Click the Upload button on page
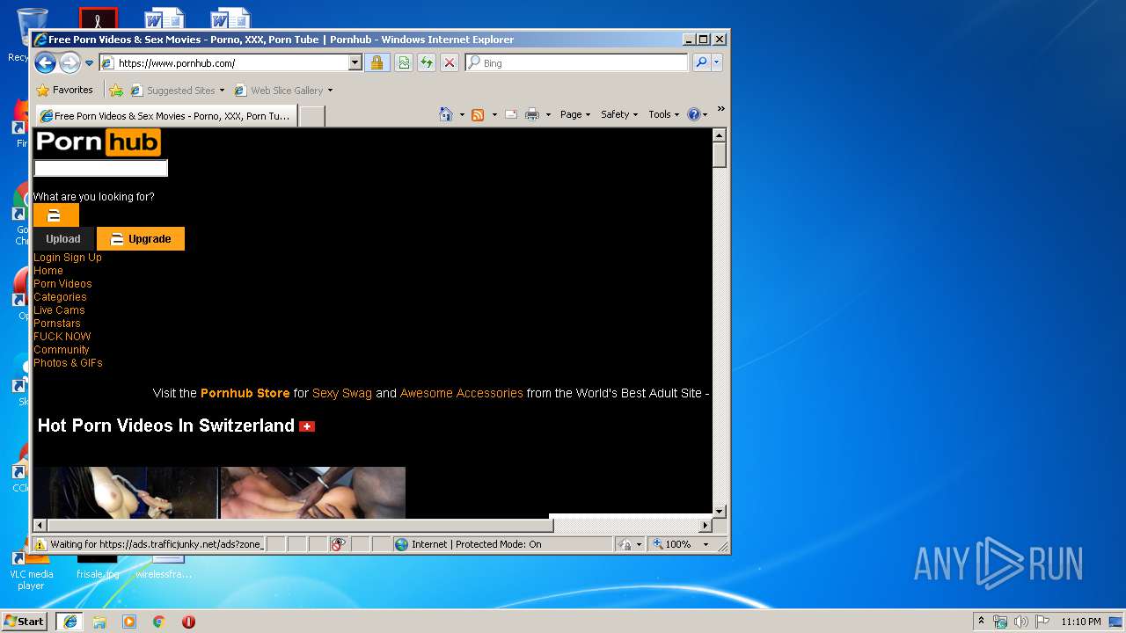This screenshot has height=633, width=1126. 63,238
